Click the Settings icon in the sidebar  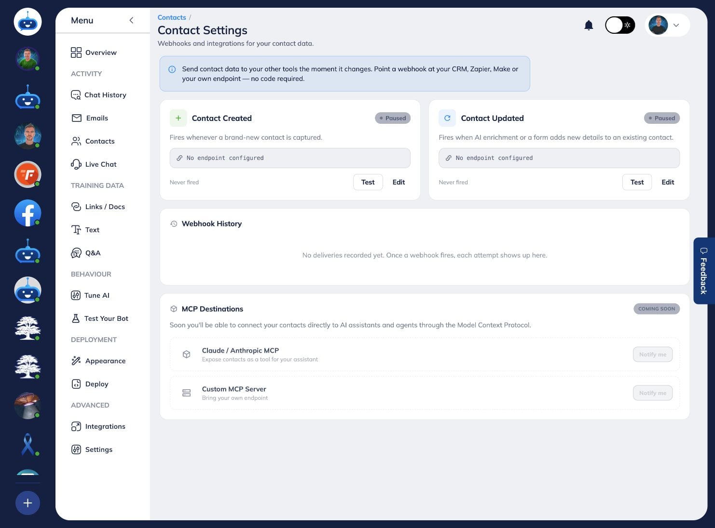click(76, 449)
